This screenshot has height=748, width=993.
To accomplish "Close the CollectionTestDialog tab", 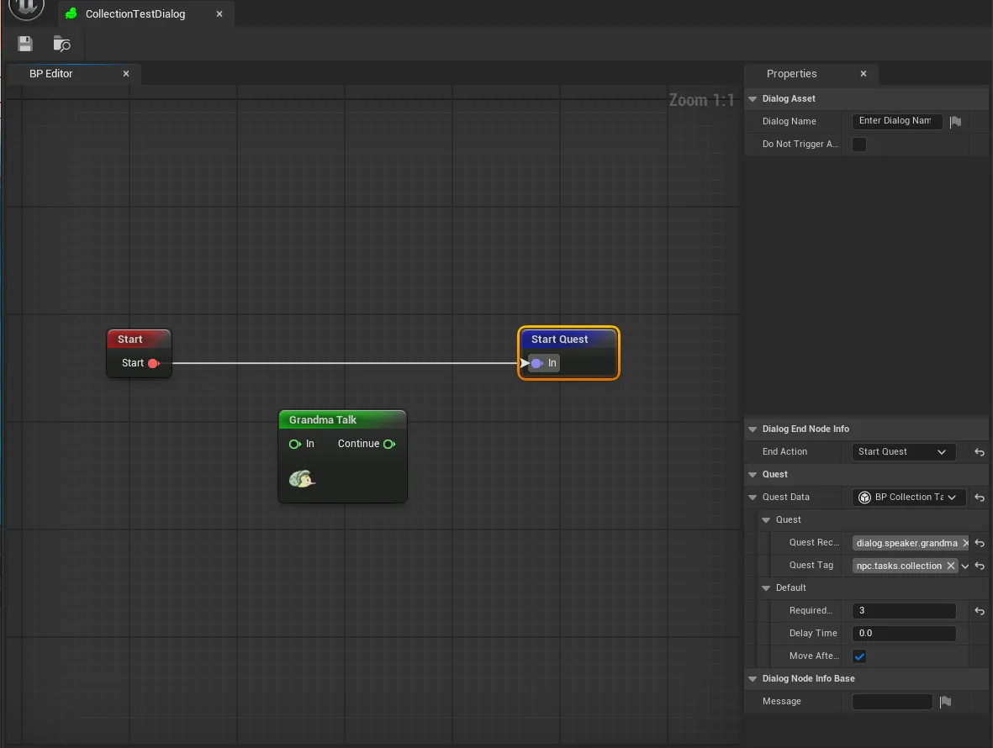I will [219, 14].
